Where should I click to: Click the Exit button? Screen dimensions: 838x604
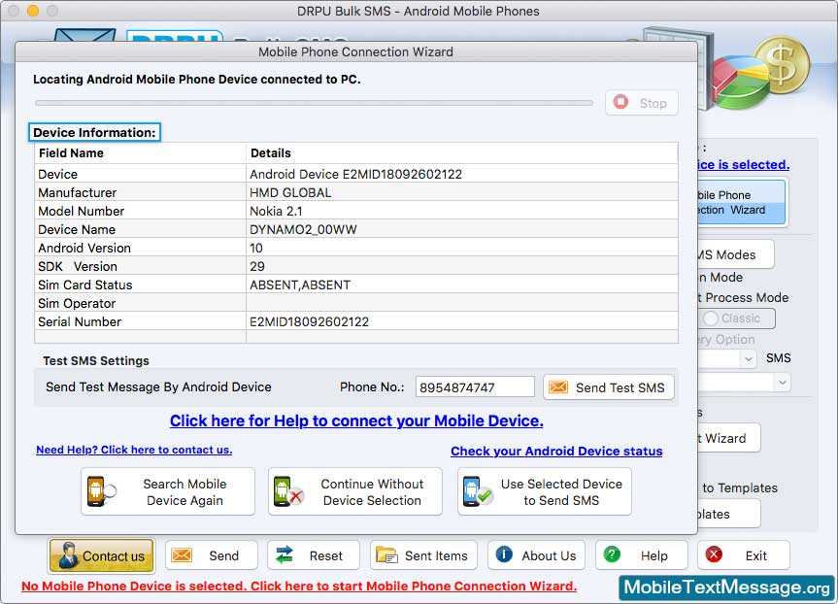click(x=744, y=555)
